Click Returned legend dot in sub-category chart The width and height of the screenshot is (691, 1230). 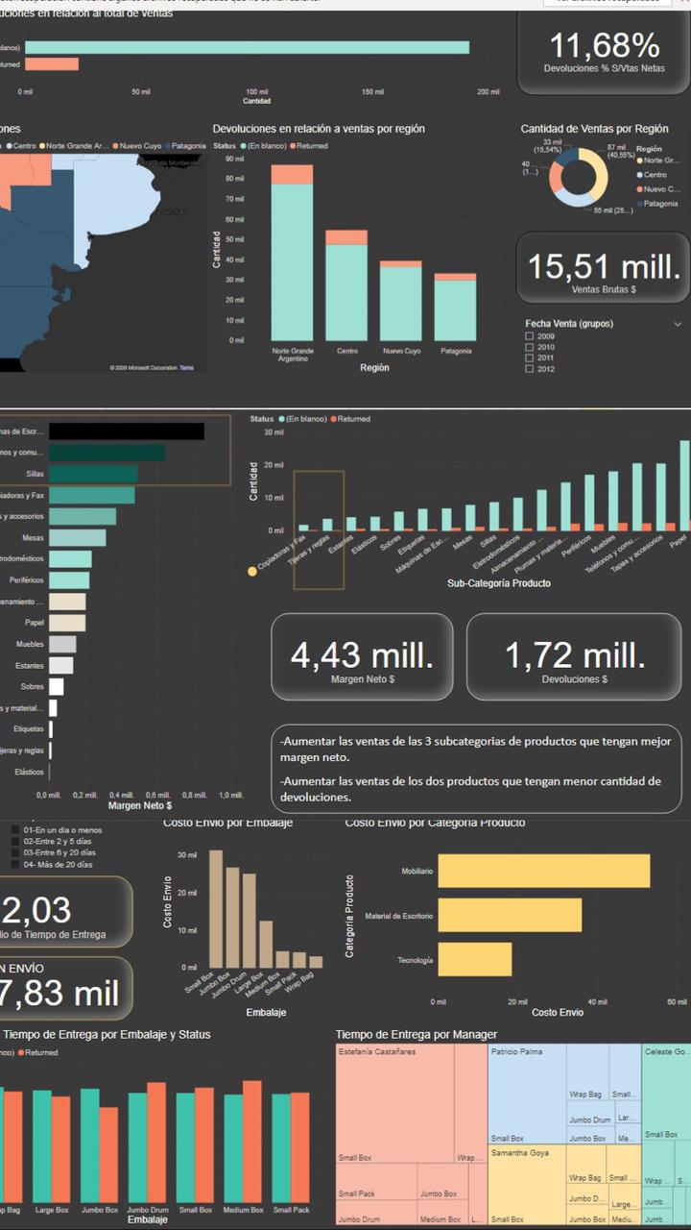click(332, 419)
